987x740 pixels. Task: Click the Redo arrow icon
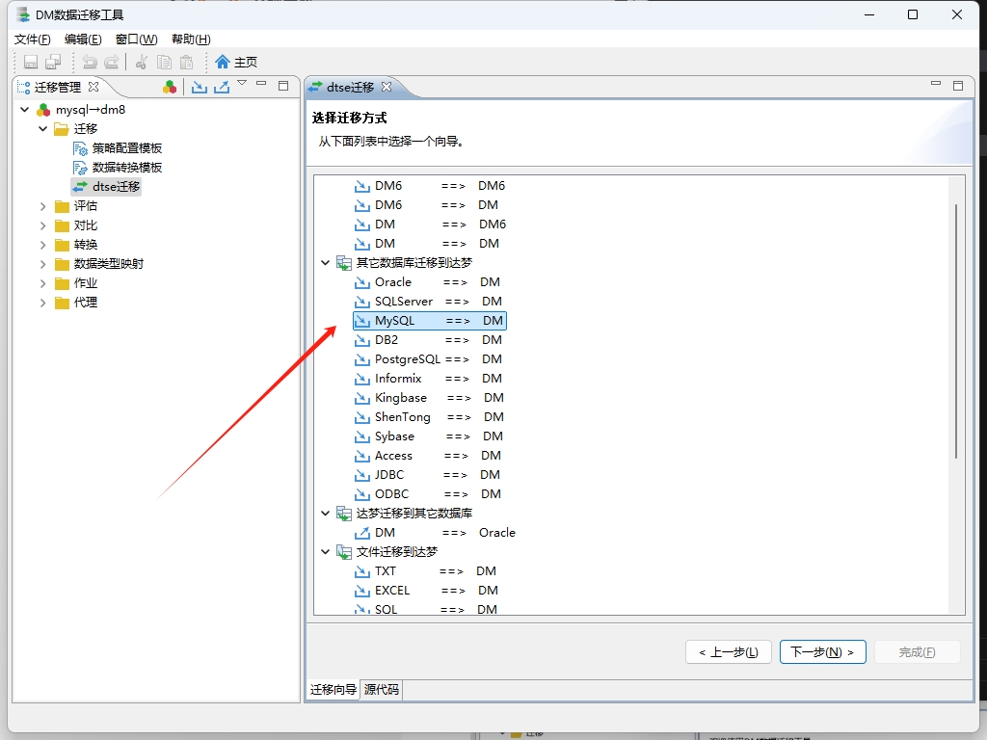tap(112, 62)
